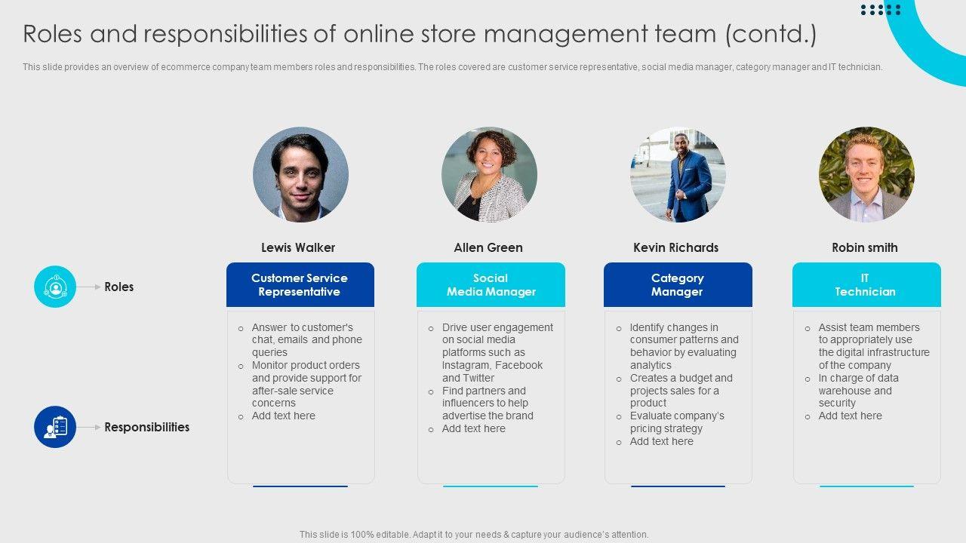Select the name 'Allen Green'
This screenshot has height=543, width=966.
point(488,247)
